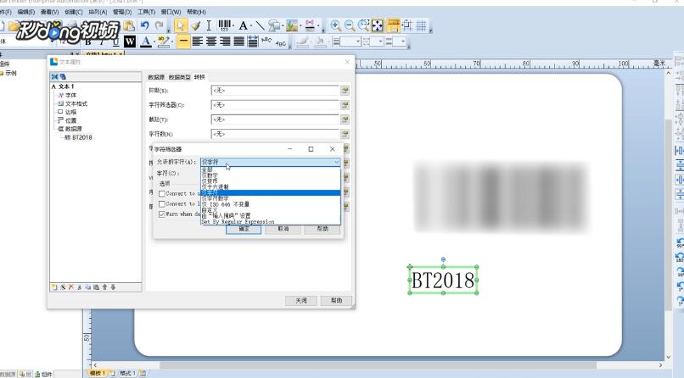The width and height of the screenshot is (684, 378).
Task: Select BT2018 node in the properties tree
Action: pyautogui.click(x=82, y=137)
